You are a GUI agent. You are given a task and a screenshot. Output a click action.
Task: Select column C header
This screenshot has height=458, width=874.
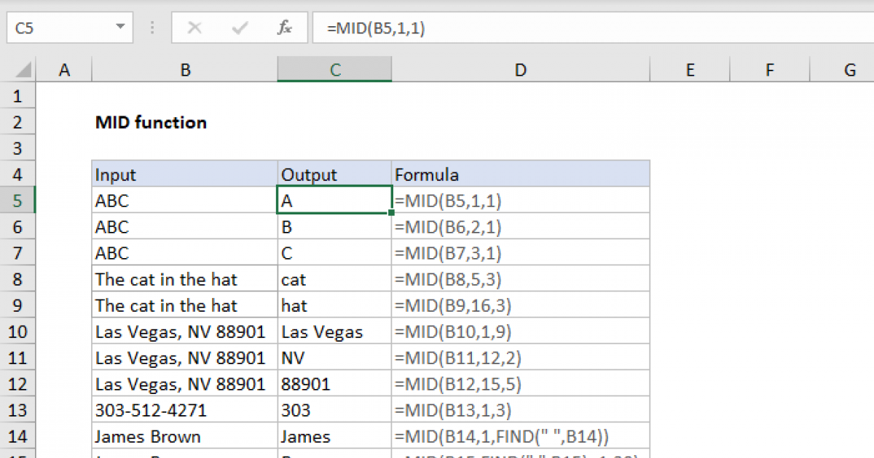pyautogui.click(x=334, y=70)
